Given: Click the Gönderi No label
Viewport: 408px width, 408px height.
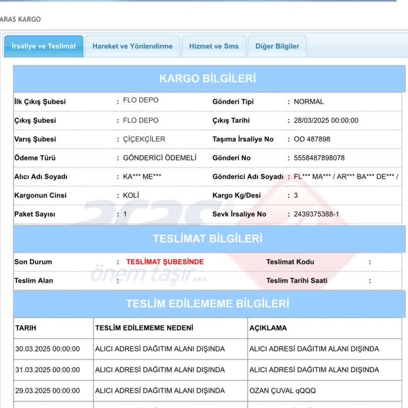Looking at the screenshot, I should (x=232, y=158).
